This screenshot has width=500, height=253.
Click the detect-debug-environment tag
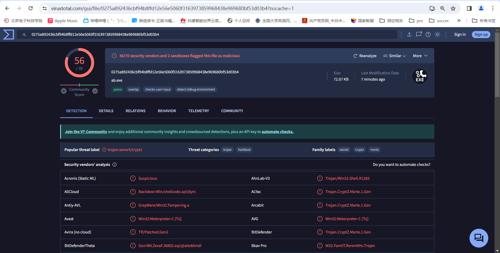point(196,89)
